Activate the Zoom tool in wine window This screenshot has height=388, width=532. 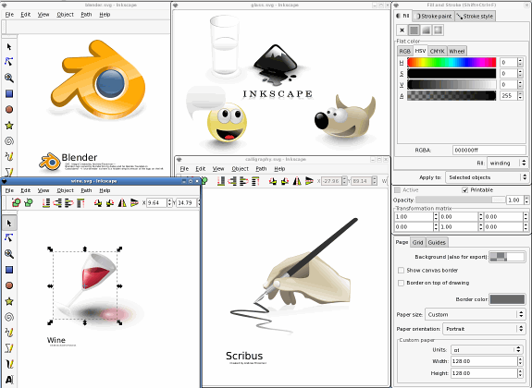(9, 254)
